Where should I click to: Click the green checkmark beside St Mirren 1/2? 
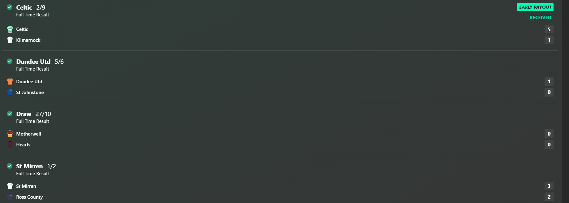(x=10, y=166)
